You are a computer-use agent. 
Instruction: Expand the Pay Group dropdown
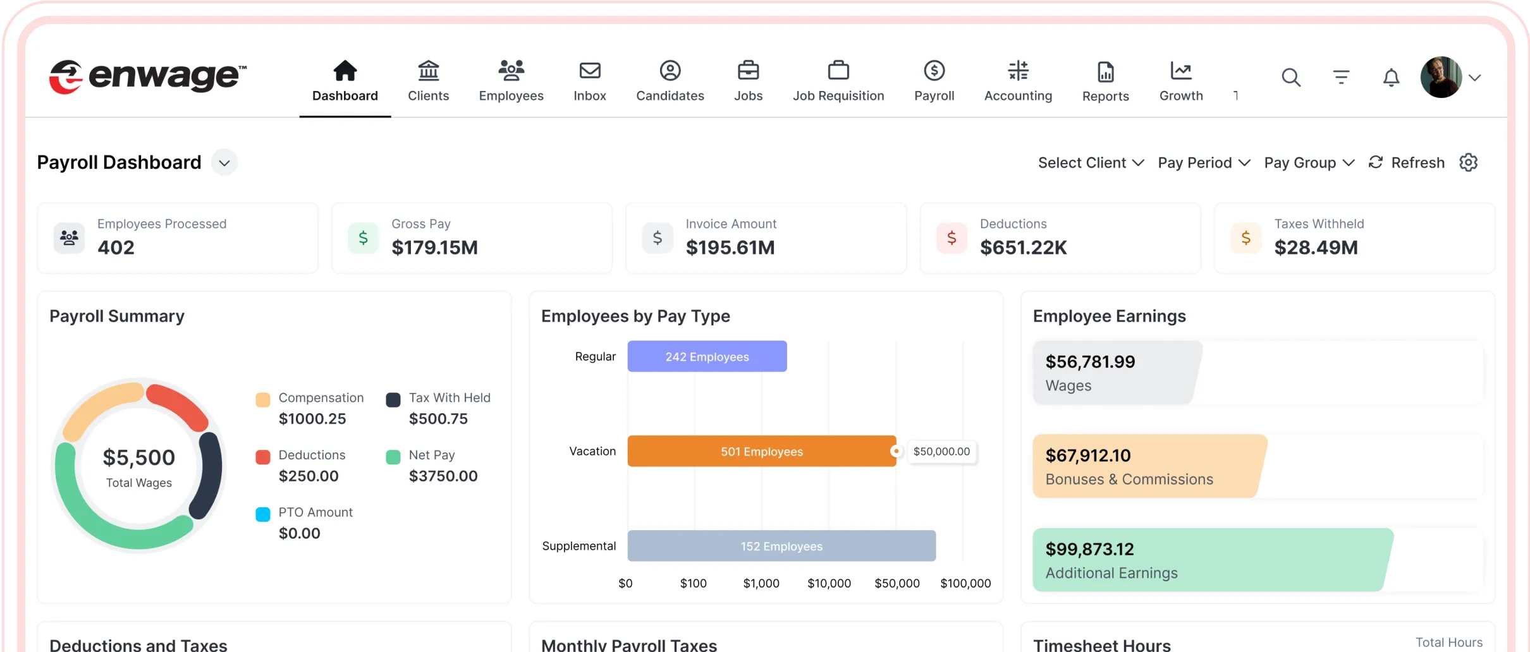pyautogui.click(x=1309, y=163)
